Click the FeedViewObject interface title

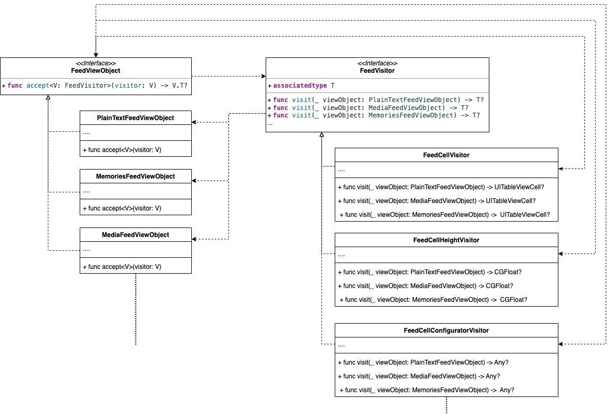pyautogui.click(x=96, y=70)
